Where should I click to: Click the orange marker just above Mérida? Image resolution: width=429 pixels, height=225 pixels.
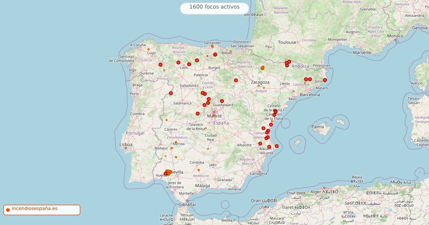pyautogui.click(x=176, y=142)
